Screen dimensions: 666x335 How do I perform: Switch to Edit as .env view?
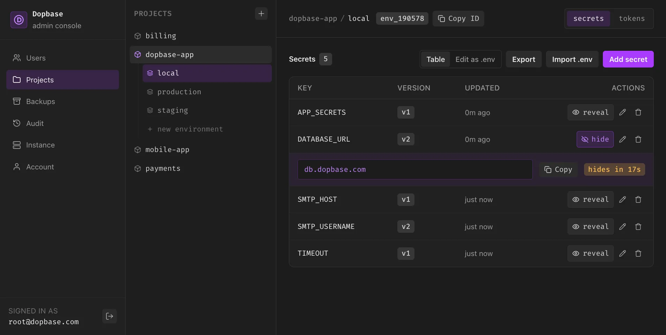[475, 59]
